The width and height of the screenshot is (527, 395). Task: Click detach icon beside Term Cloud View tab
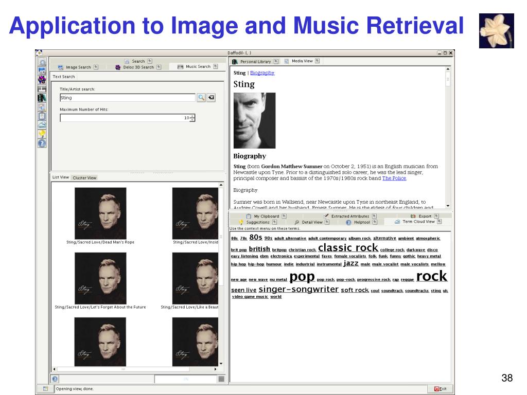(440, 221)
